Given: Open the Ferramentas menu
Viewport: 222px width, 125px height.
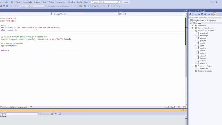Looking at the screenshot, I should click(x=61, y=2).
